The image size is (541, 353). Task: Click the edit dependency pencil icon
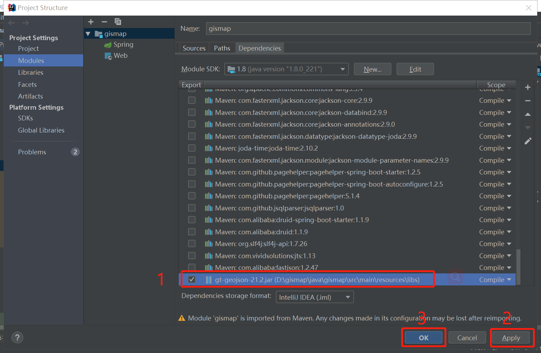(x=528, y=141)
